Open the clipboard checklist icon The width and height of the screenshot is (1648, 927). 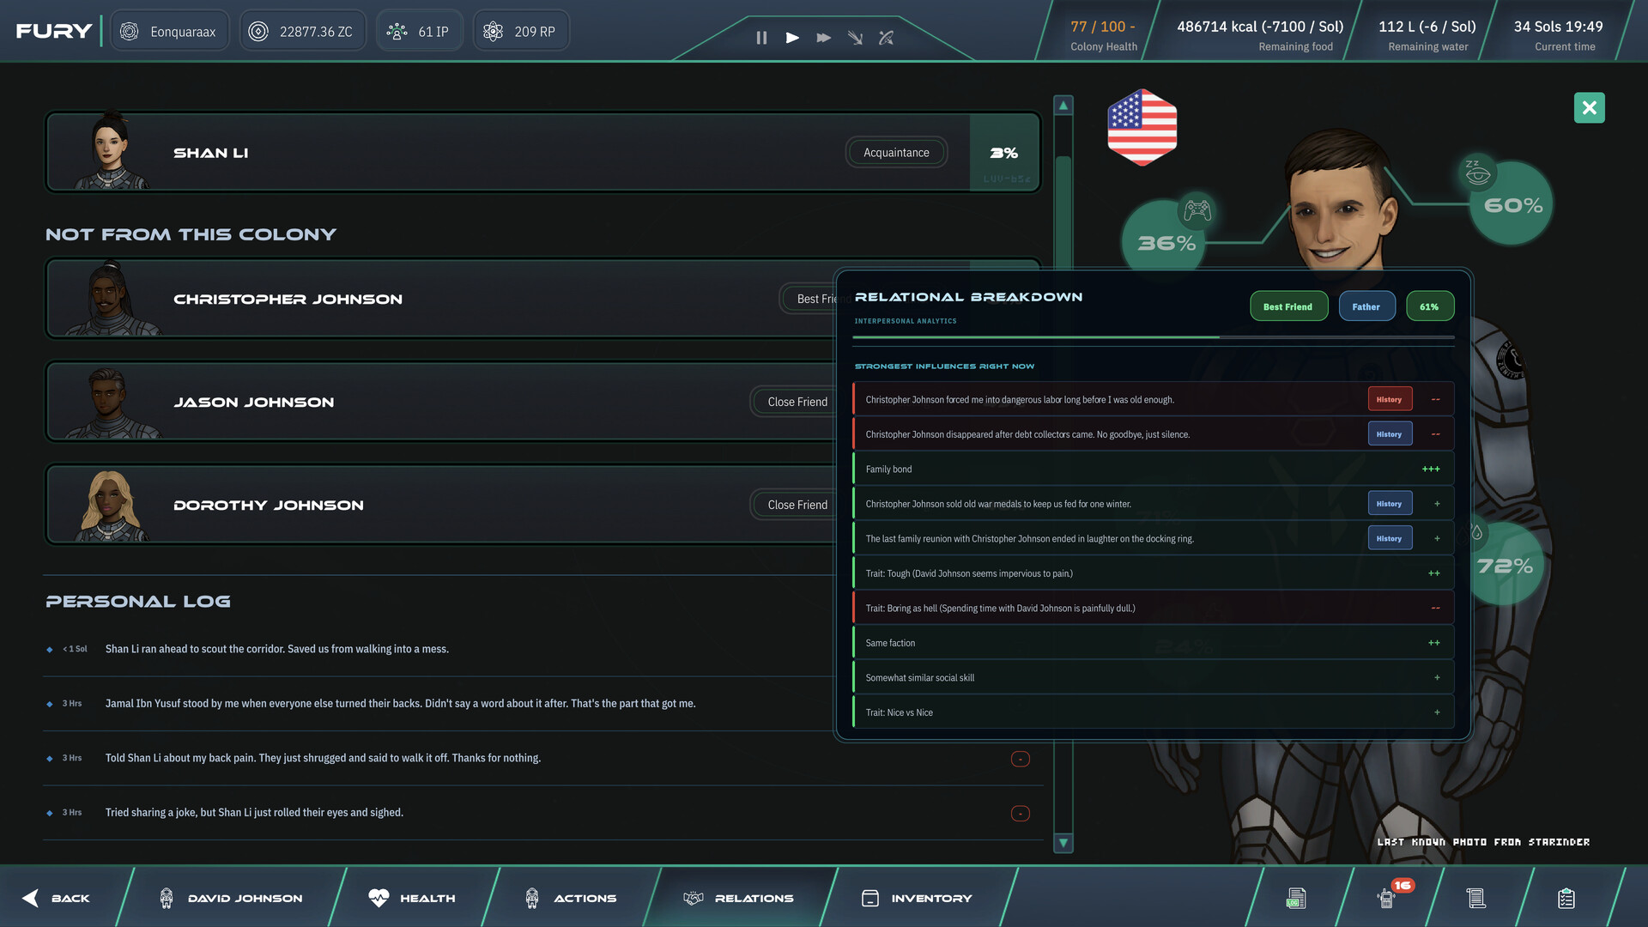tap(1566, 898)
